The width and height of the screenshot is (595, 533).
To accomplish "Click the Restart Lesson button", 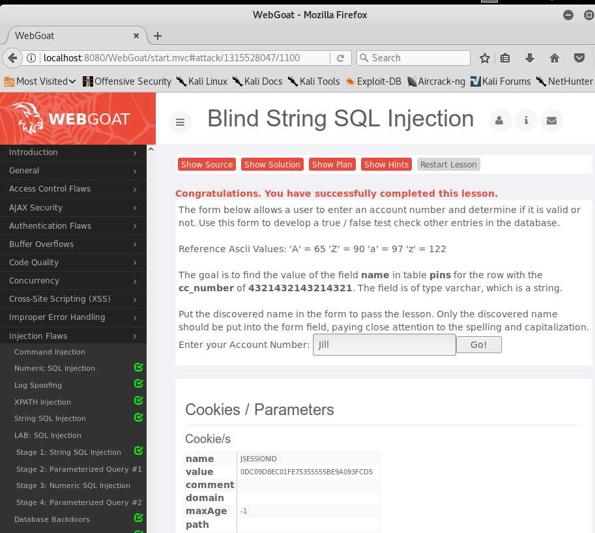I will (x=448, y=164).
